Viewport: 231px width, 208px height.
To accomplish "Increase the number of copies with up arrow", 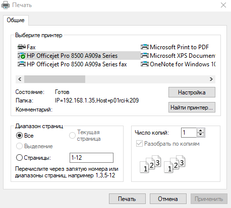I will click(x=200, y=131).
